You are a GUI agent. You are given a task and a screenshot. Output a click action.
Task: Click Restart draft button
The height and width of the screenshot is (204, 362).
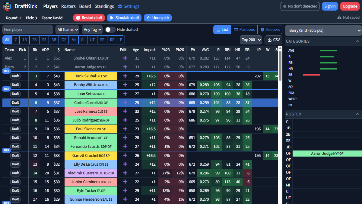click(x=89, y=18)
